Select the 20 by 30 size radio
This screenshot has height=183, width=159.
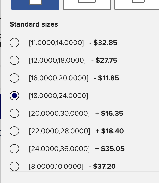(14, 113)
